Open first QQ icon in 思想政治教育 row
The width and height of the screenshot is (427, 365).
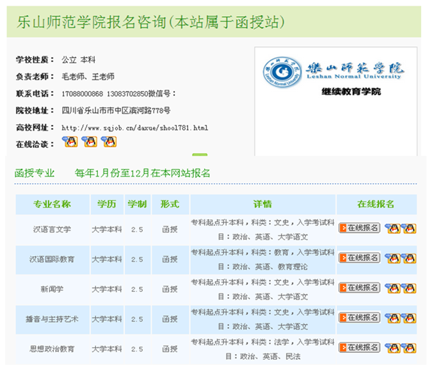coord(392,348)
